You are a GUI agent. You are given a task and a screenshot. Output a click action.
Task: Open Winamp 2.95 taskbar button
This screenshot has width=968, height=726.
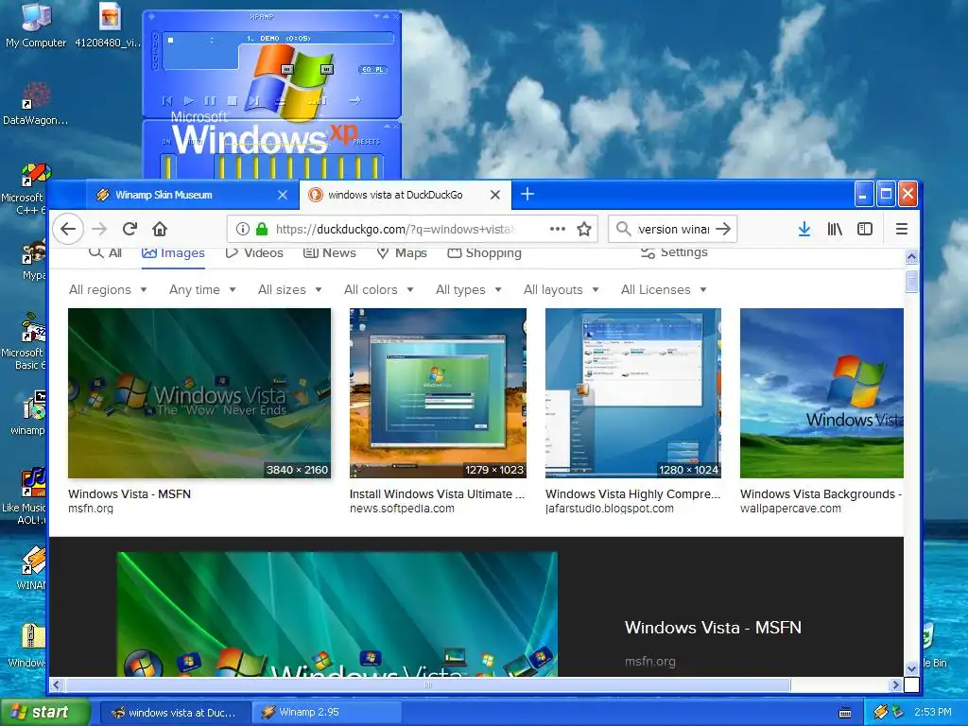[x=327, y=713]
